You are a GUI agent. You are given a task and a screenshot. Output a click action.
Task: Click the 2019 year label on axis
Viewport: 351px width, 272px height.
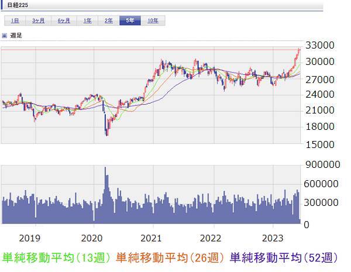[x=30, y=238]
